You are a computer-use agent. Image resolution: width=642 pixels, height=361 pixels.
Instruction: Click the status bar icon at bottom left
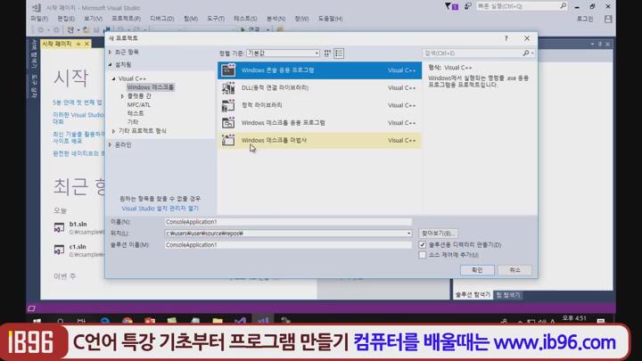(31, 308)
